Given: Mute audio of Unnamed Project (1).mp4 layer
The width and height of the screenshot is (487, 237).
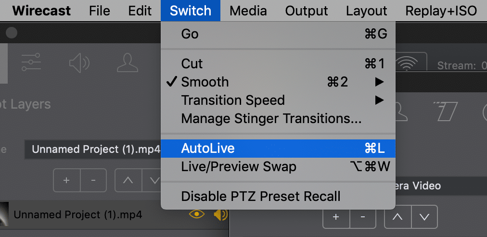Looking at the screenshot, I should (x=220, y=214).
